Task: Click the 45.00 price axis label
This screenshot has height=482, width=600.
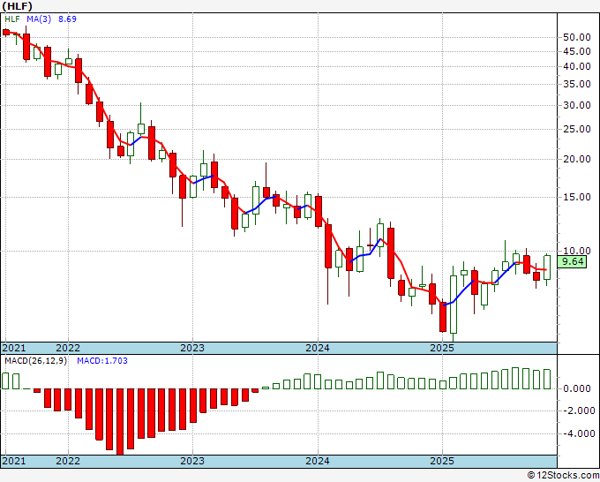Action: [x=577, y=51]
